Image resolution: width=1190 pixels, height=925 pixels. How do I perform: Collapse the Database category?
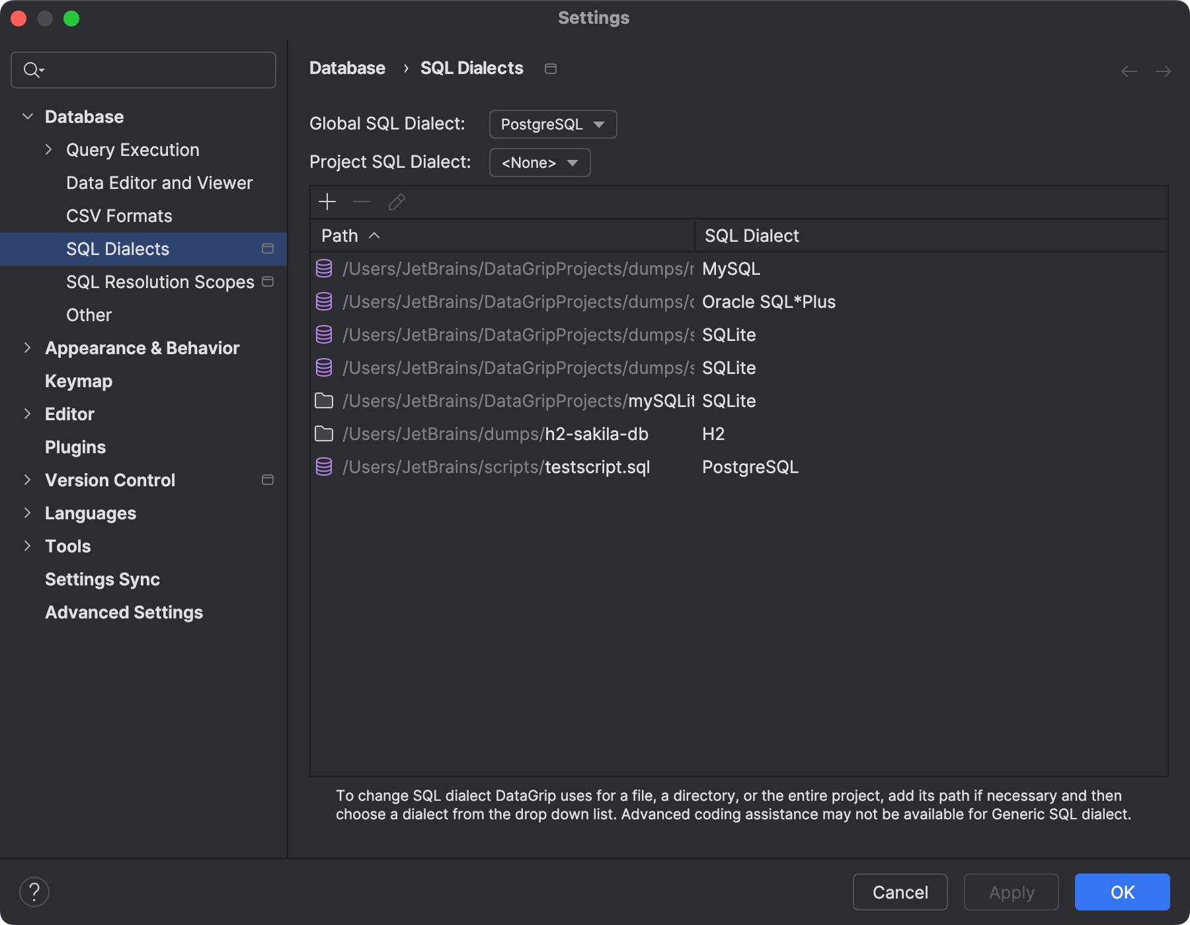click(x=28, y=116)
